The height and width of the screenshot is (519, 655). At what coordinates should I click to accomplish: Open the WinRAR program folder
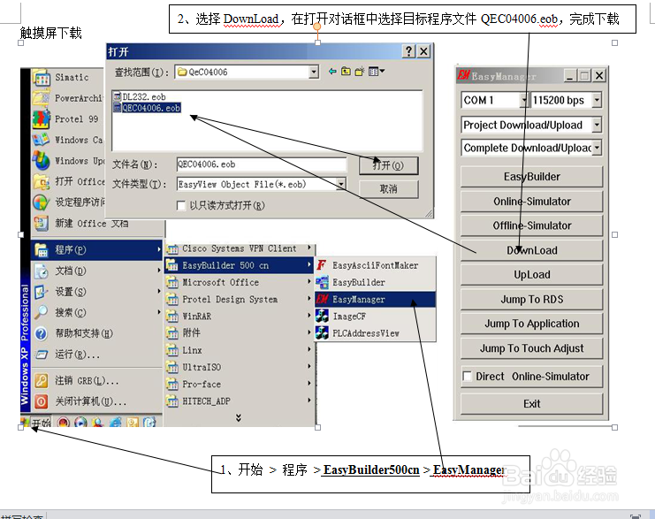(x=240, y=317)
